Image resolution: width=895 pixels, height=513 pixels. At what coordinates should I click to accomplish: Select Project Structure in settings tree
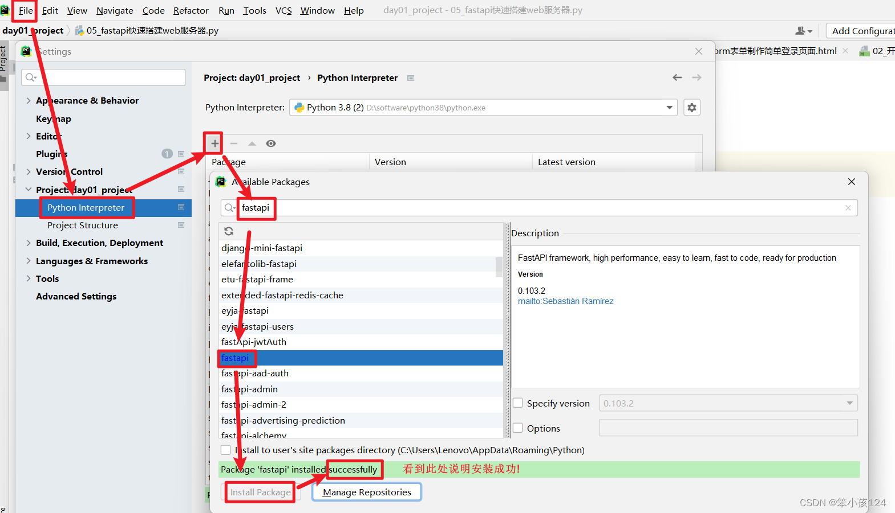coord(83,225)
